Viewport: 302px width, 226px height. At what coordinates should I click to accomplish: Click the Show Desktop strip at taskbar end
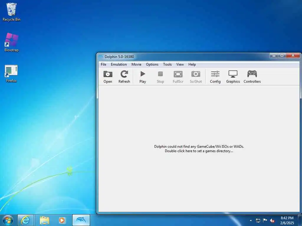point(300,220)
